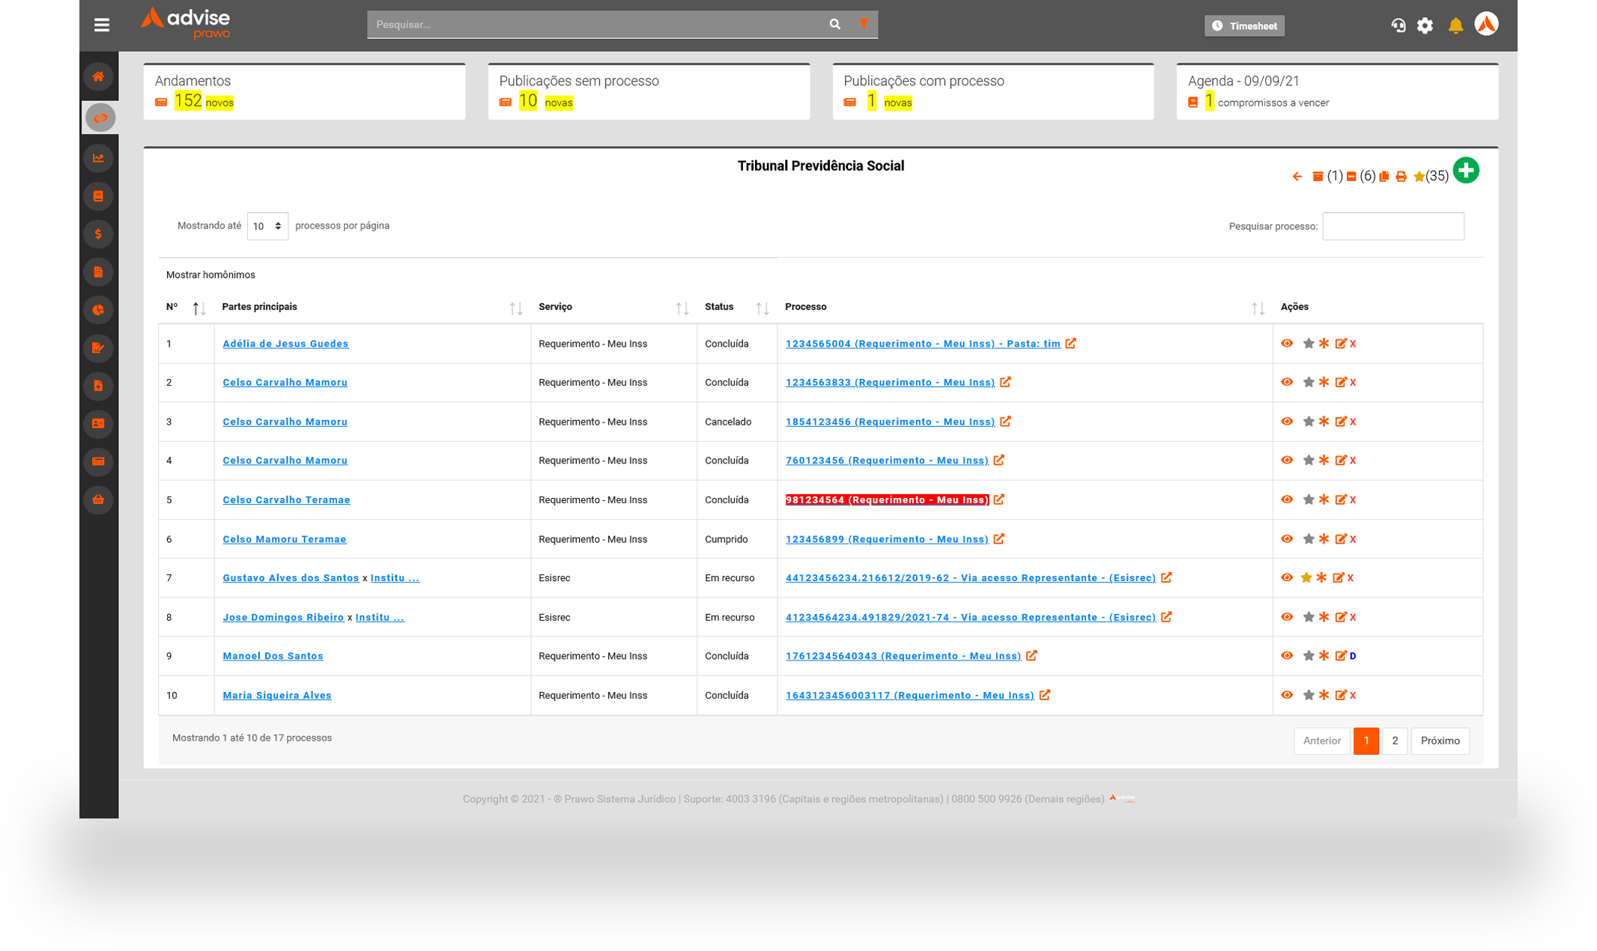This screenshot has height=951, width=1597.
Task: Toggle Mostrar homônimos
Action: (x=210, y=275)
